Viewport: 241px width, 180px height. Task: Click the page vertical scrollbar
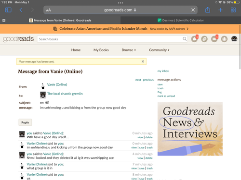tap(240, 47)
